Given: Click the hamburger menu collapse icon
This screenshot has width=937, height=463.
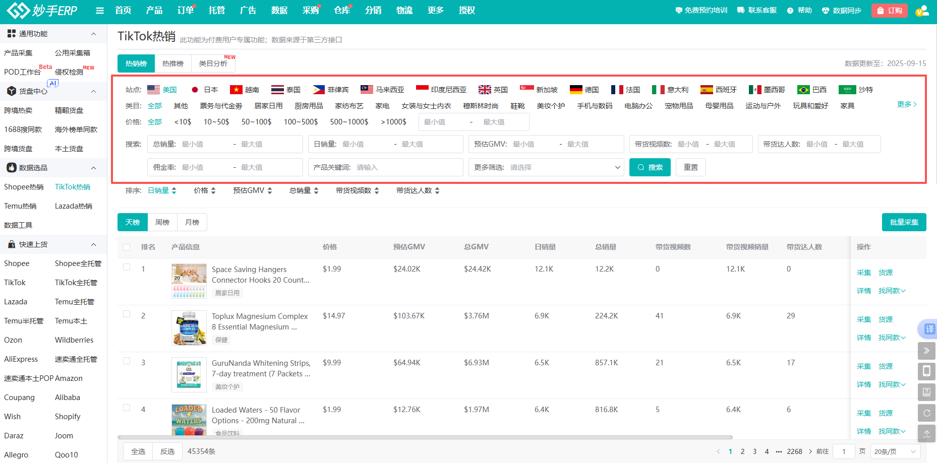Looking at the screenshot, I should point(100,11).
